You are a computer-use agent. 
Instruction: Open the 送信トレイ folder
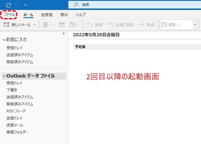(x=14, y=118)
